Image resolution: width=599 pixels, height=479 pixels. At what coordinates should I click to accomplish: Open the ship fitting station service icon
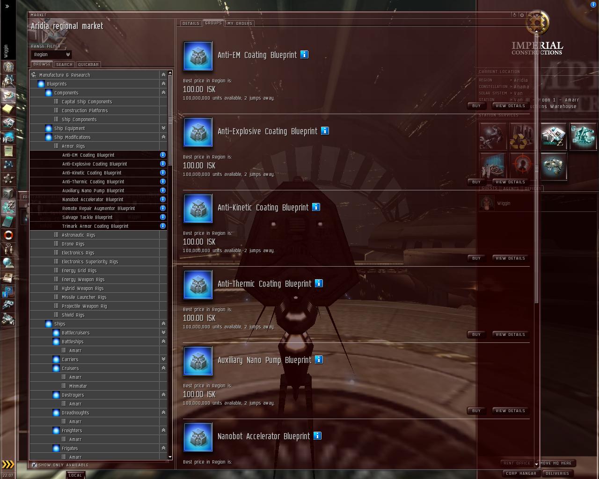click(x=553, y=166)
